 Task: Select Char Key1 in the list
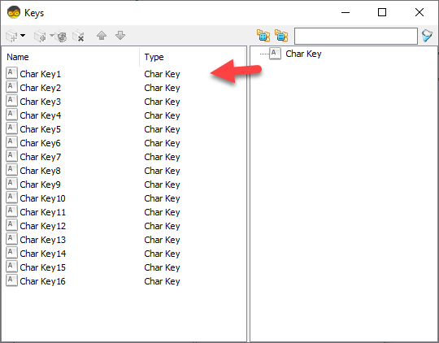(41, 74)
